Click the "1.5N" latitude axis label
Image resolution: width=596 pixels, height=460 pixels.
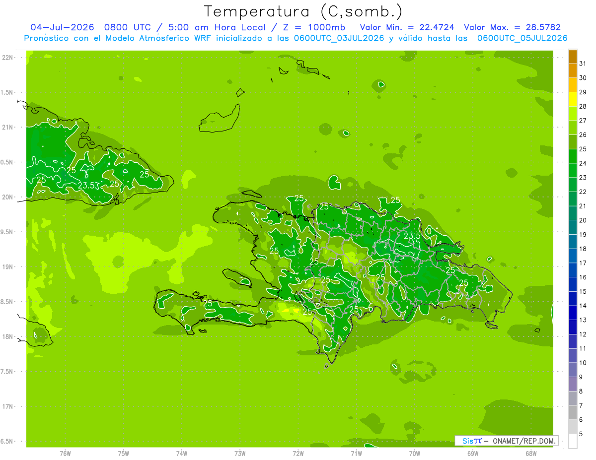point(7,92)
